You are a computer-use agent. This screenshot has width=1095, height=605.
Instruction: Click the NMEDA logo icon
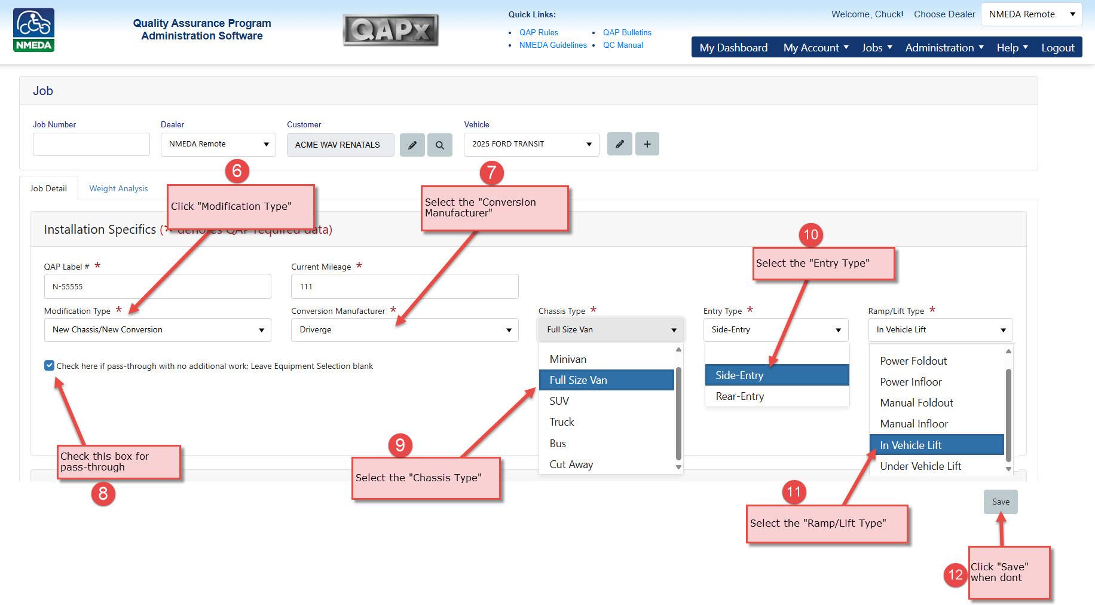tap(34, 30)
